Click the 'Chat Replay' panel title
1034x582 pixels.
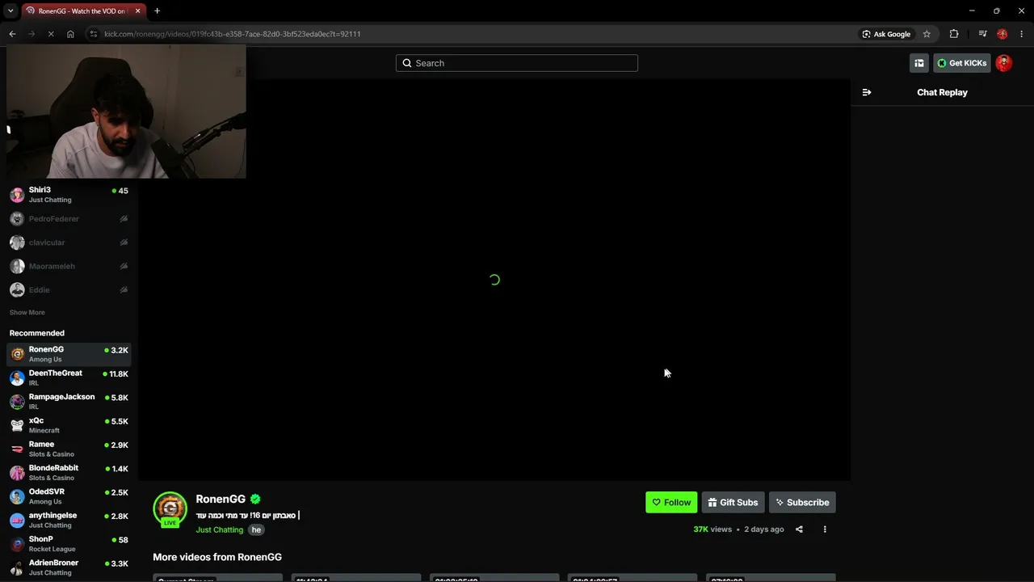click(x=942, y=92)
